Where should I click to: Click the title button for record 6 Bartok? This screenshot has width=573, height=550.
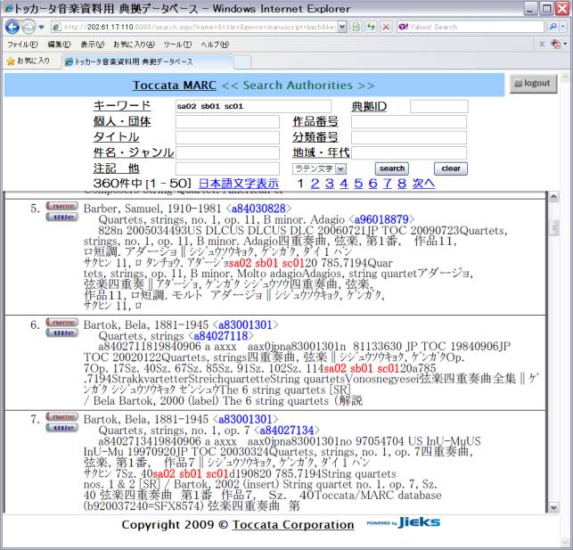(61, 332)
